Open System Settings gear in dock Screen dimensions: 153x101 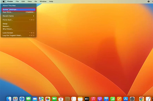coord(132,99)
